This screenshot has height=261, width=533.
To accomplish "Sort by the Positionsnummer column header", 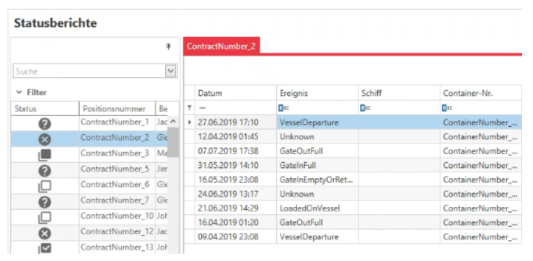I will 118,109.
